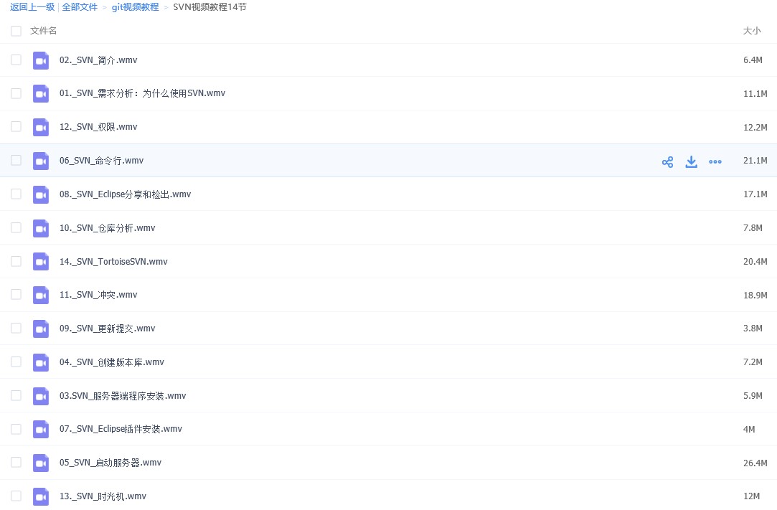The height and width of the screenshot is (510, 777).
Task: Click the video icon for 08._SVN_Eclipse分享和检出.wmv
Action: pyautogui.click(x=41, y=195)
